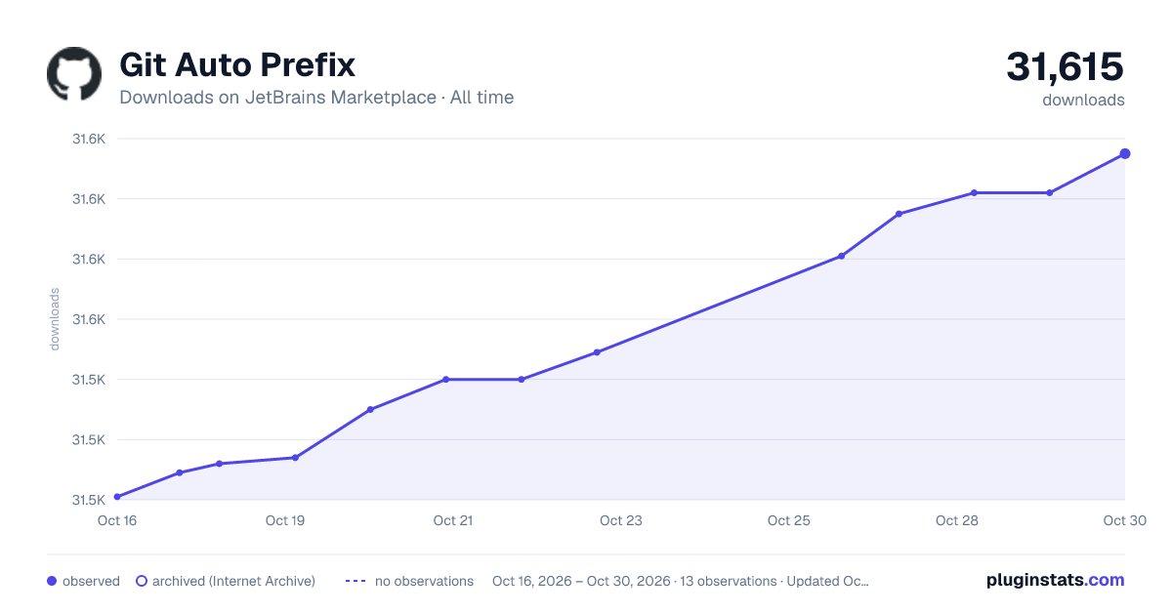Click the dashed 'no observations' legend line
Viewport: 1172px width, 615px height.
[356, 581]
